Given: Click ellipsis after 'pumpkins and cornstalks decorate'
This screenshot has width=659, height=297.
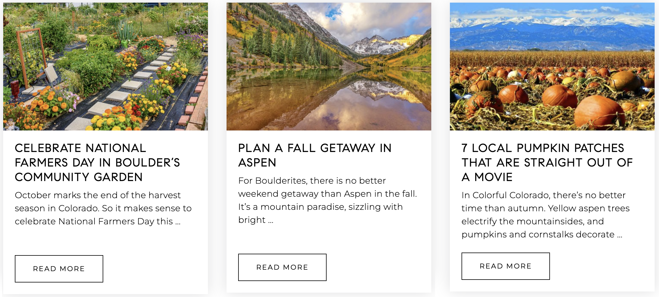Looking at the screenshot, I should 620,235.
